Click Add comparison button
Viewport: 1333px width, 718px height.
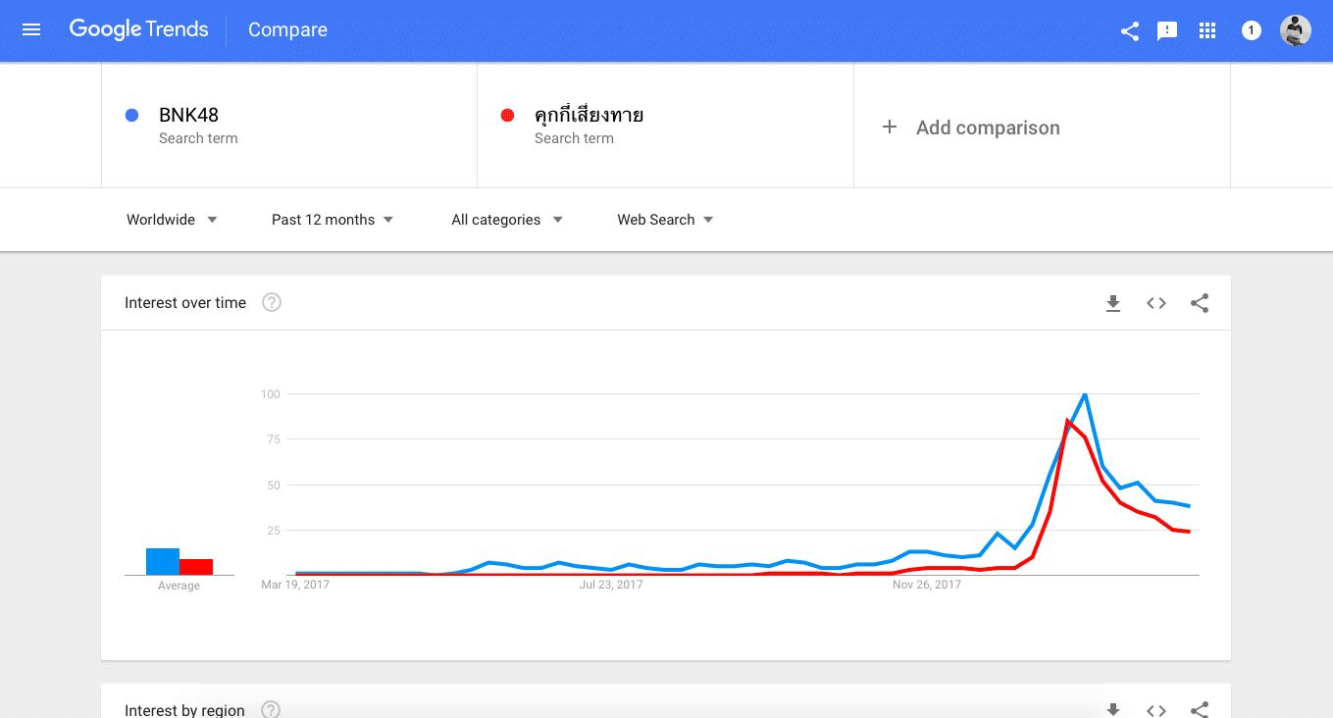972,128
